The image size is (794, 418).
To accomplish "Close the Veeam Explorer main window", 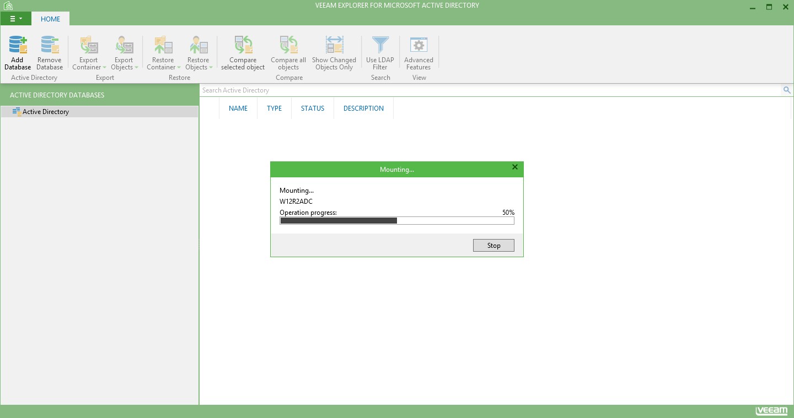I will pyautogui.click(x=785, y=7).
